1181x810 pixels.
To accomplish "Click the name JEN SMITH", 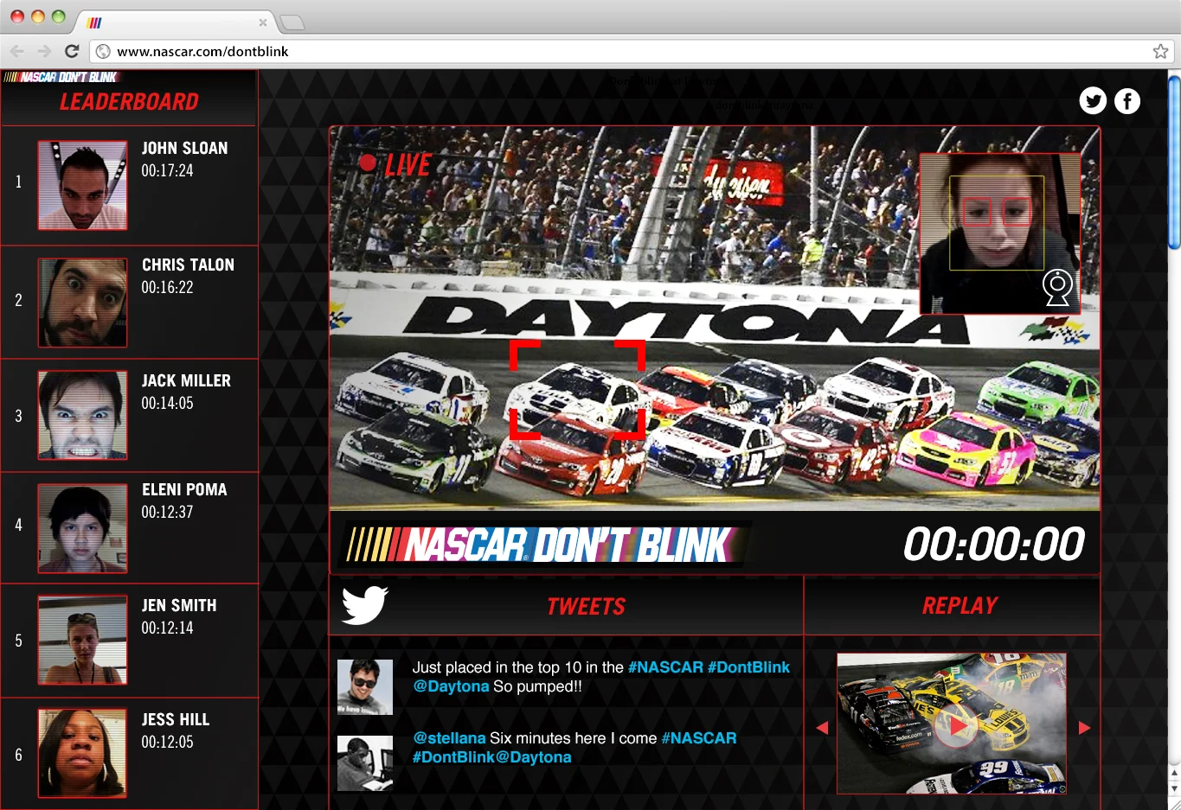I will pos(179,606).
